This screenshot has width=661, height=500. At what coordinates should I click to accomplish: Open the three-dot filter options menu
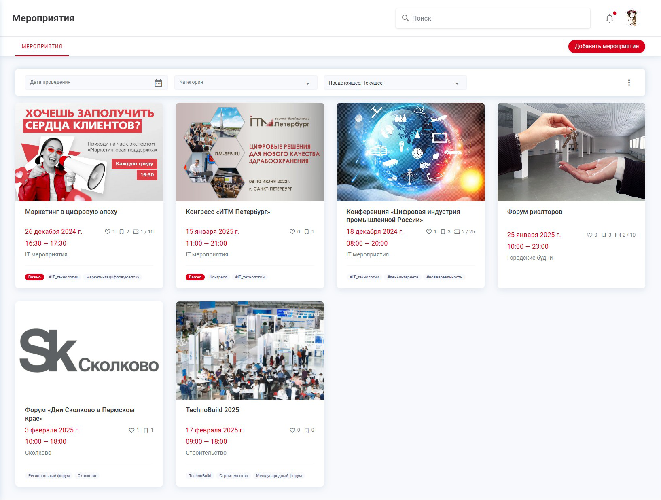[x=629, y=83]
